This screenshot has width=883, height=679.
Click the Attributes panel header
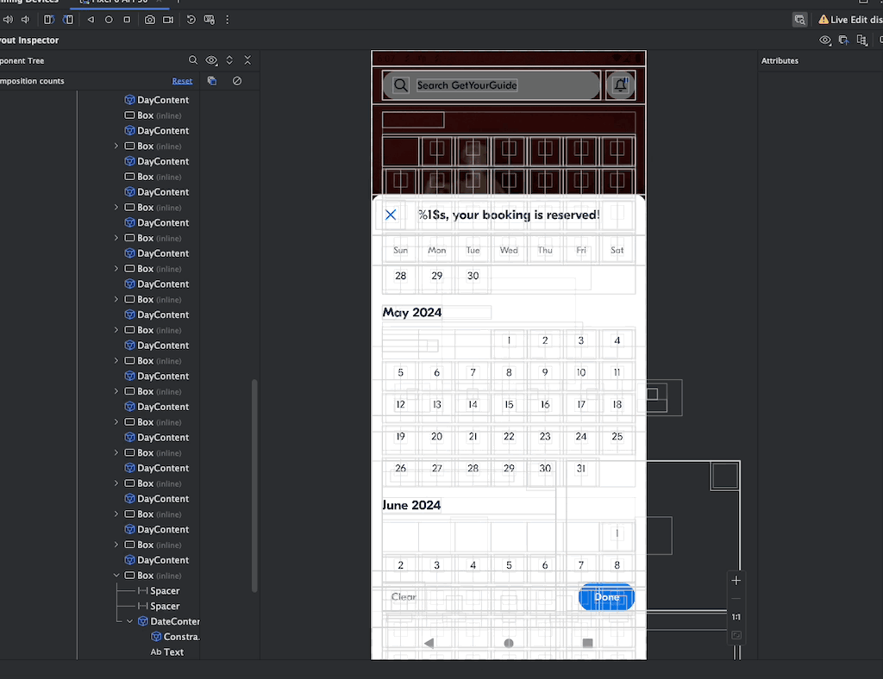[780, 61]
